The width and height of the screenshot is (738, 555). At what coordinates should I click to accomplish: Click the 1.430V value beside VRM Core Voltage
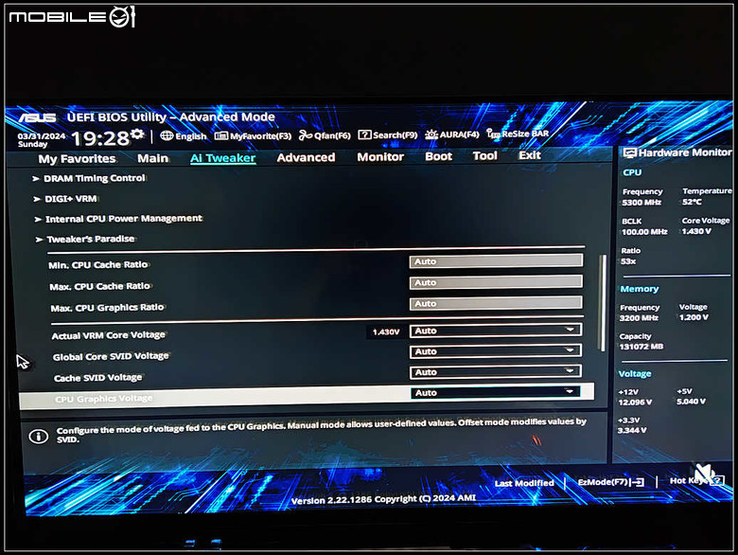[x=386, y=332]
